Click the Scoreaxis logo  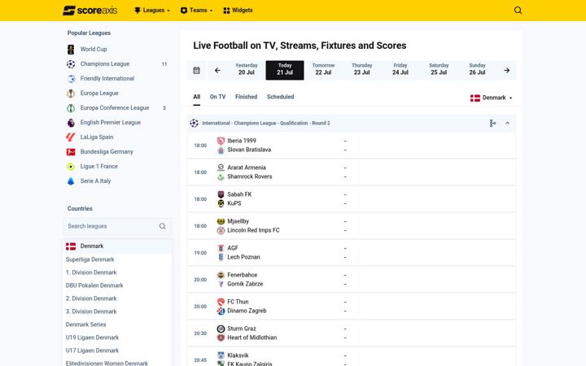tap(90, 11)
